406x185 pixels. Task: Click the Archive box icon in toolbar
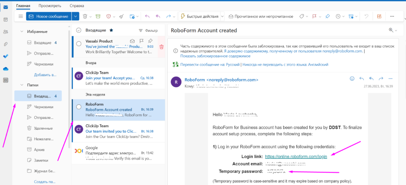[x=98, y=16]
